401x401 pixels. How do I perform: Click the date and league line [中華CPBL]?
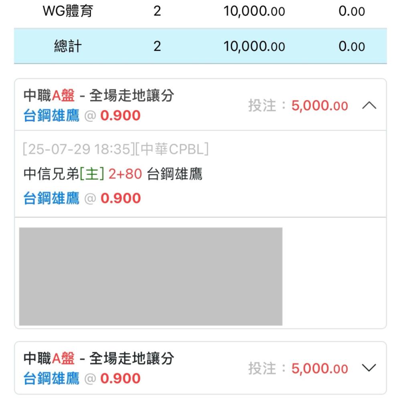pyautogui.click(x=115, y=149)
